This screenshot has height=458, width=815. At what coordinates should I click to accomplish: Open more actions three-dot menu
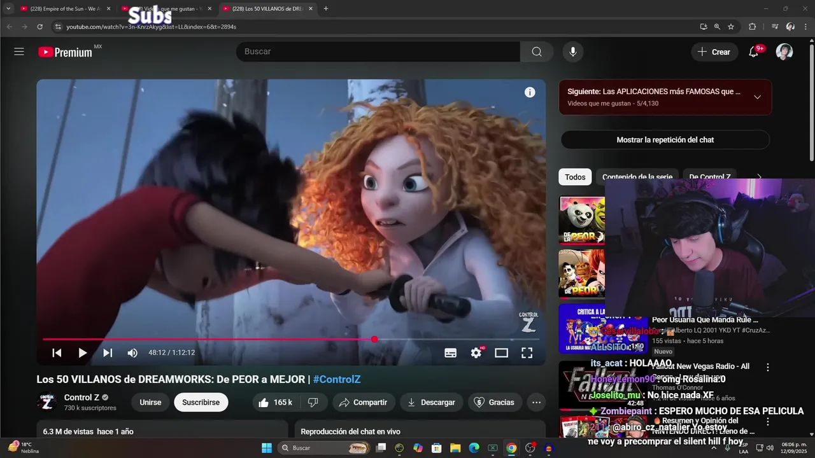tap(536, 402)
